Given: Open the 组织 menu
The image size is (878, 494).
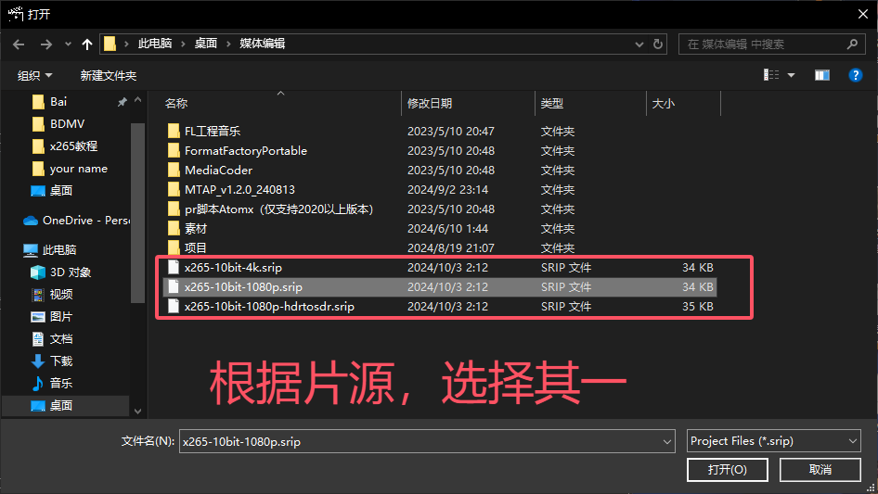Looking at the screenshot, I should point(35,75).
